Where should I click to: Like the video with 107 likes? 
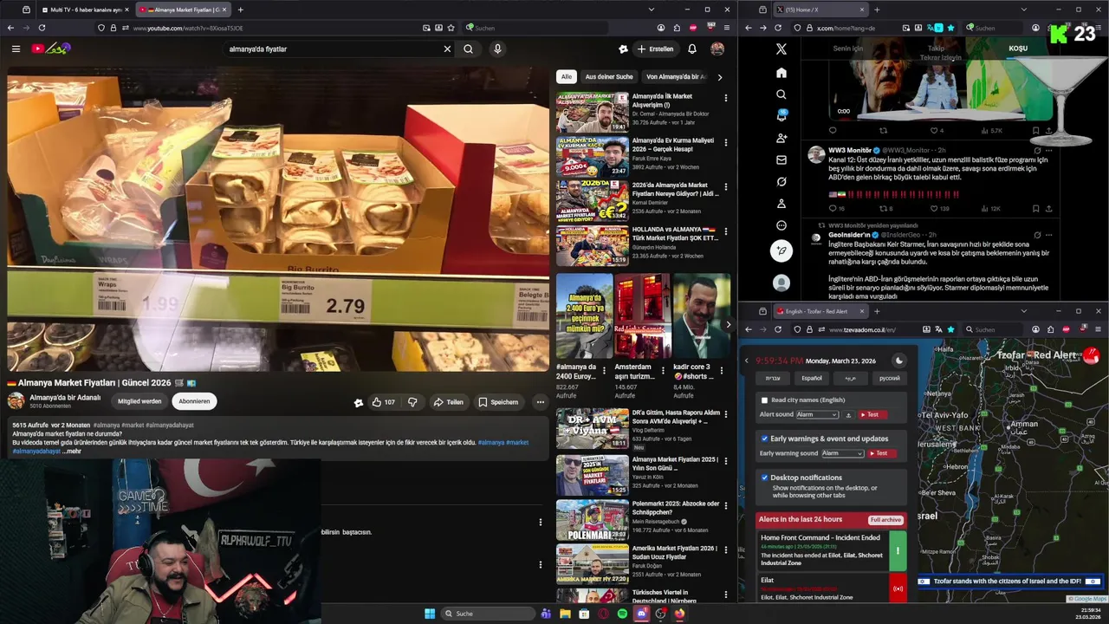383,402
